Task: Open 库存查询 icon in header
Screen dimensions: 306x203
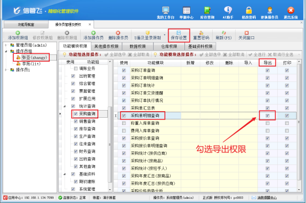Action: pyautogui.click(x=207, y=13)
